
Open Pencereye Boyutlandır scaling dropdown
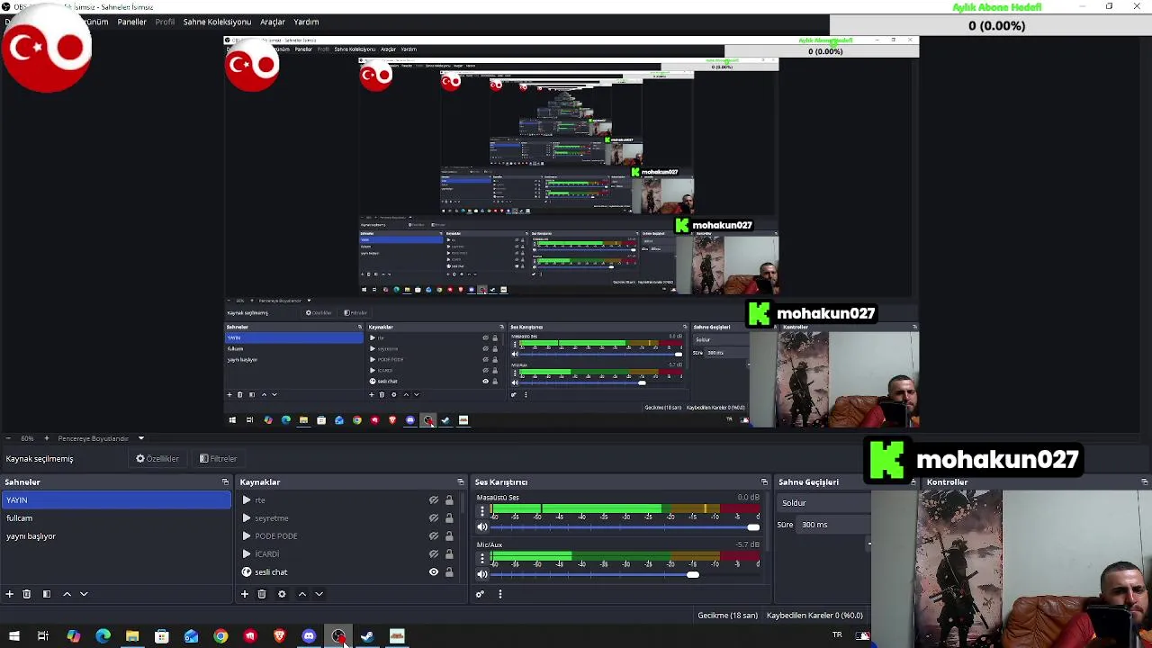point(100,438)
